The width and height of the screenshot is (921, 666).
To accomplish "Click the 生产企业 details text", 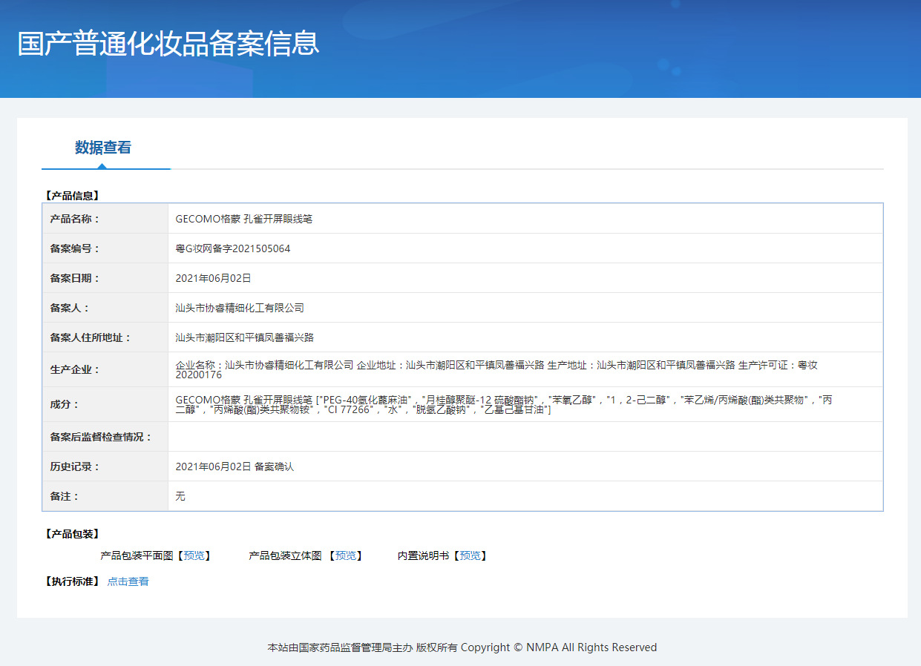I will point(496,369).
